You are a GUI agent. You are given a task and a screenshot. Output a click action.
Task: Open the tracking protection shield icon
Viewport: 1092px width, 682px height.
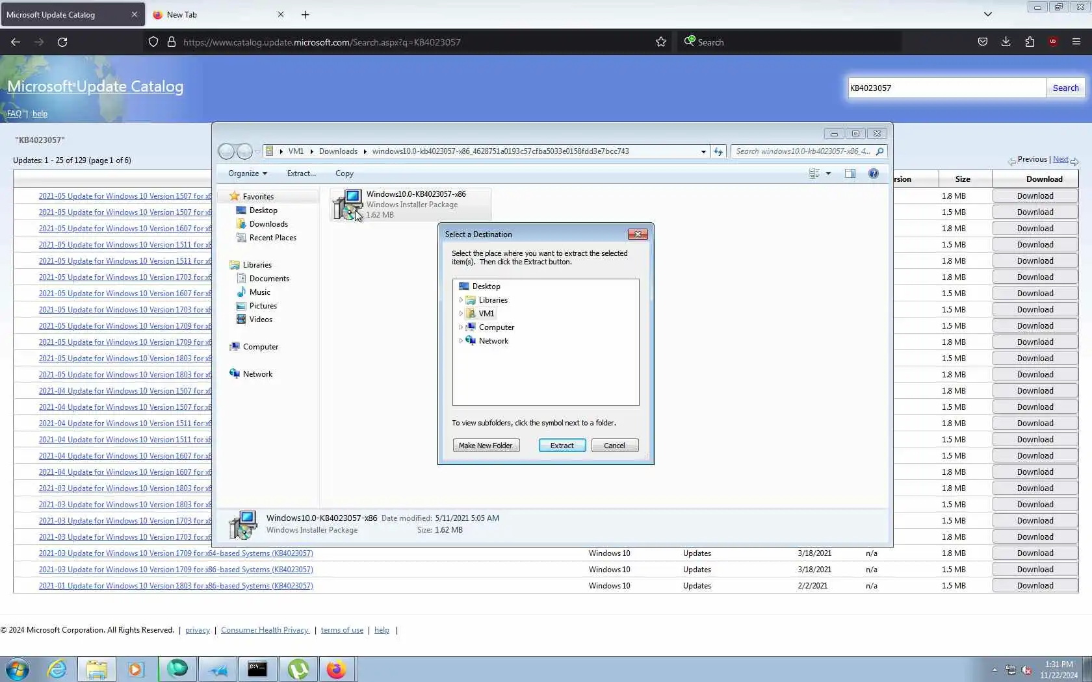click(x=153, y=42)
